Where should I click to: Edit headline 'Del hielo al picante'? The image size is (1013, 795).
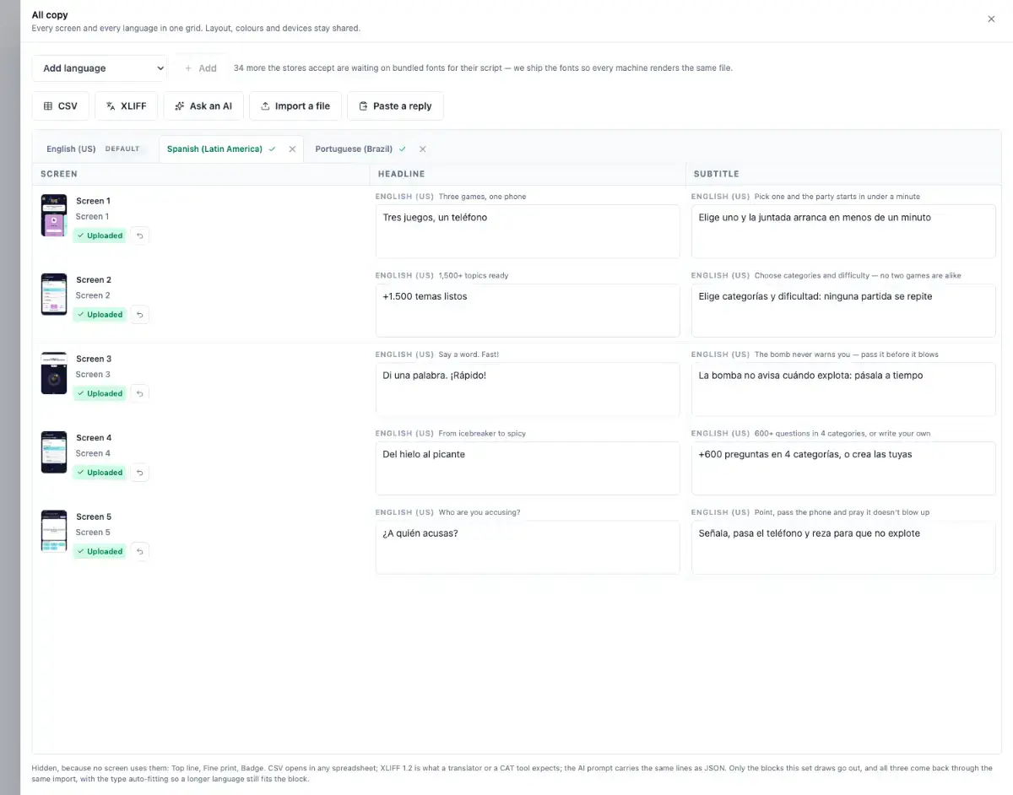528,468
